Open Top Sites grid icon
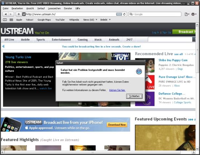The width and height of the screenshot is (200, 155). click(x=11, y=20)
